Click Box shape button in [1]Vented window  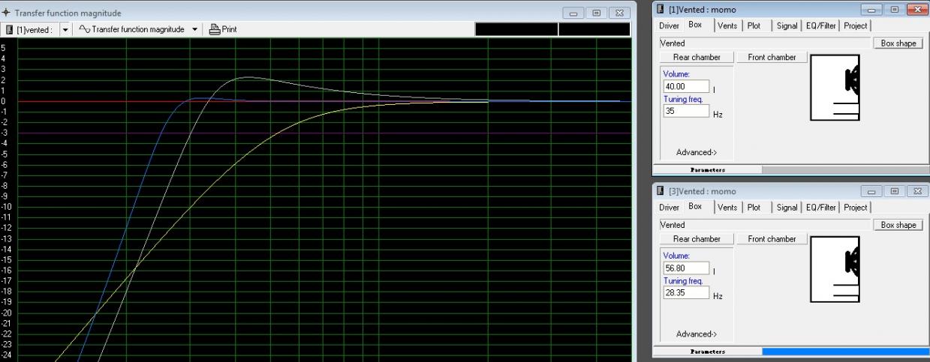pyautogui.click(x=898, y=43)
